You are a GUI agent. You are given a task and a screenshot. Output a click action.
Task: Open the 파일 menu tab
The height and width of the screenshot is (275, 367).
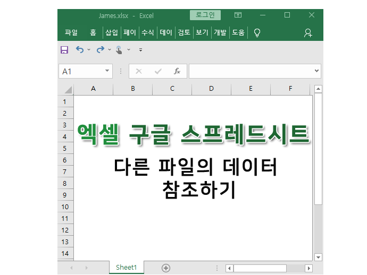point(71,32)
